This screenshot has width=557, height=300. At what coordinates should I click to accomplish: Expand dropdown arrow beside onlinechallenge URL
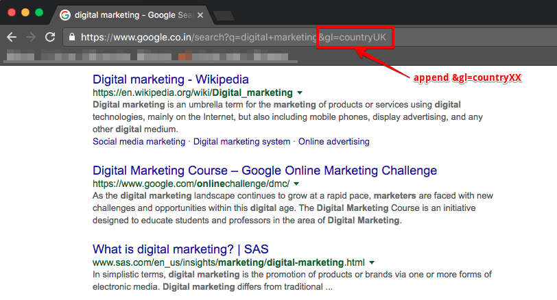point(296,184)
